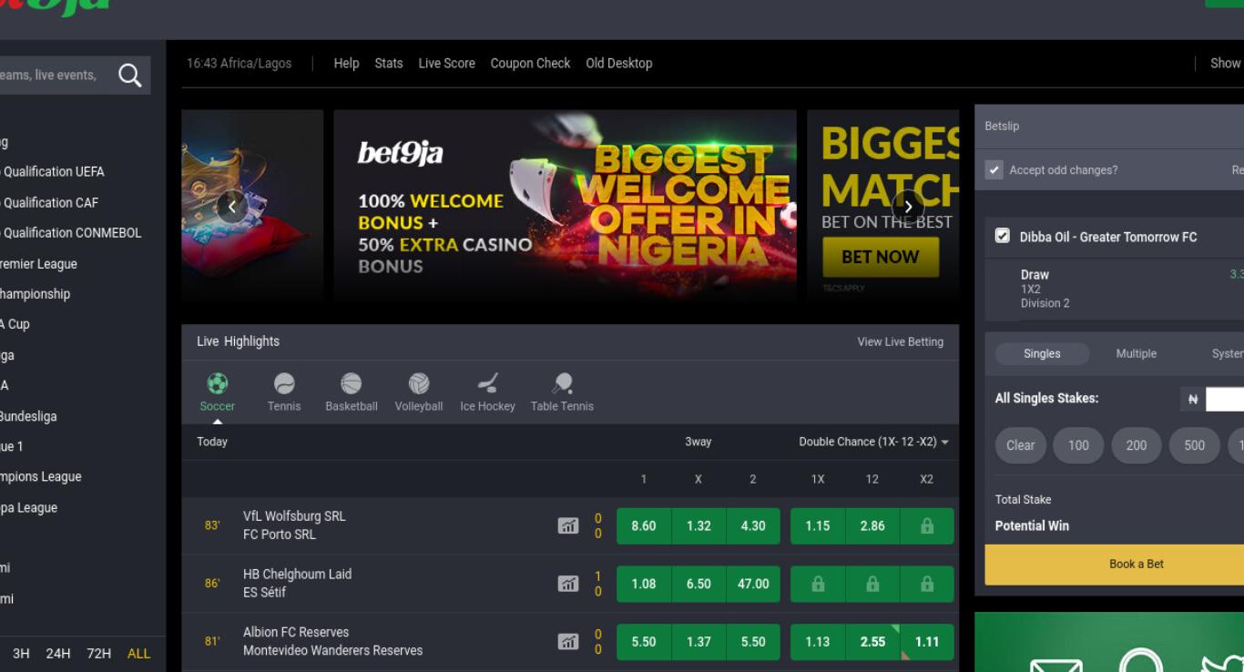Click the search teams input field
The height and width of the screenshot is (672, 1244).
pos(55,76)
